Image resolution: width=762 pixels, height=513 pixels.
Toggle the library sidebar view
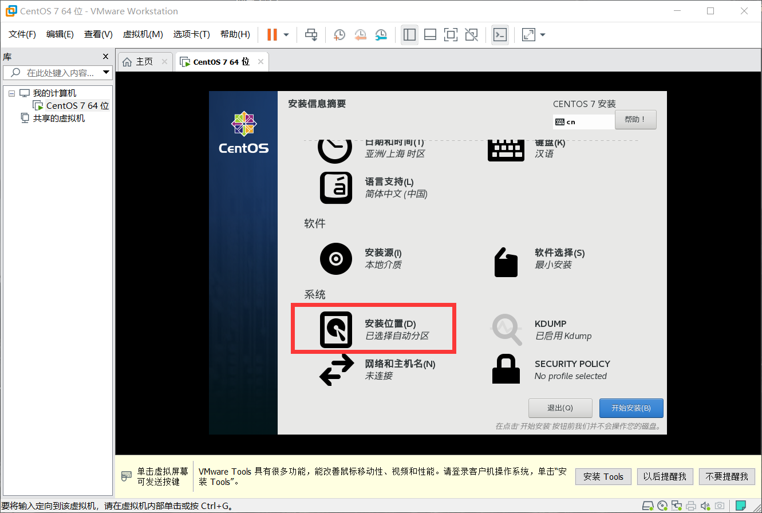tap(409, 35)
